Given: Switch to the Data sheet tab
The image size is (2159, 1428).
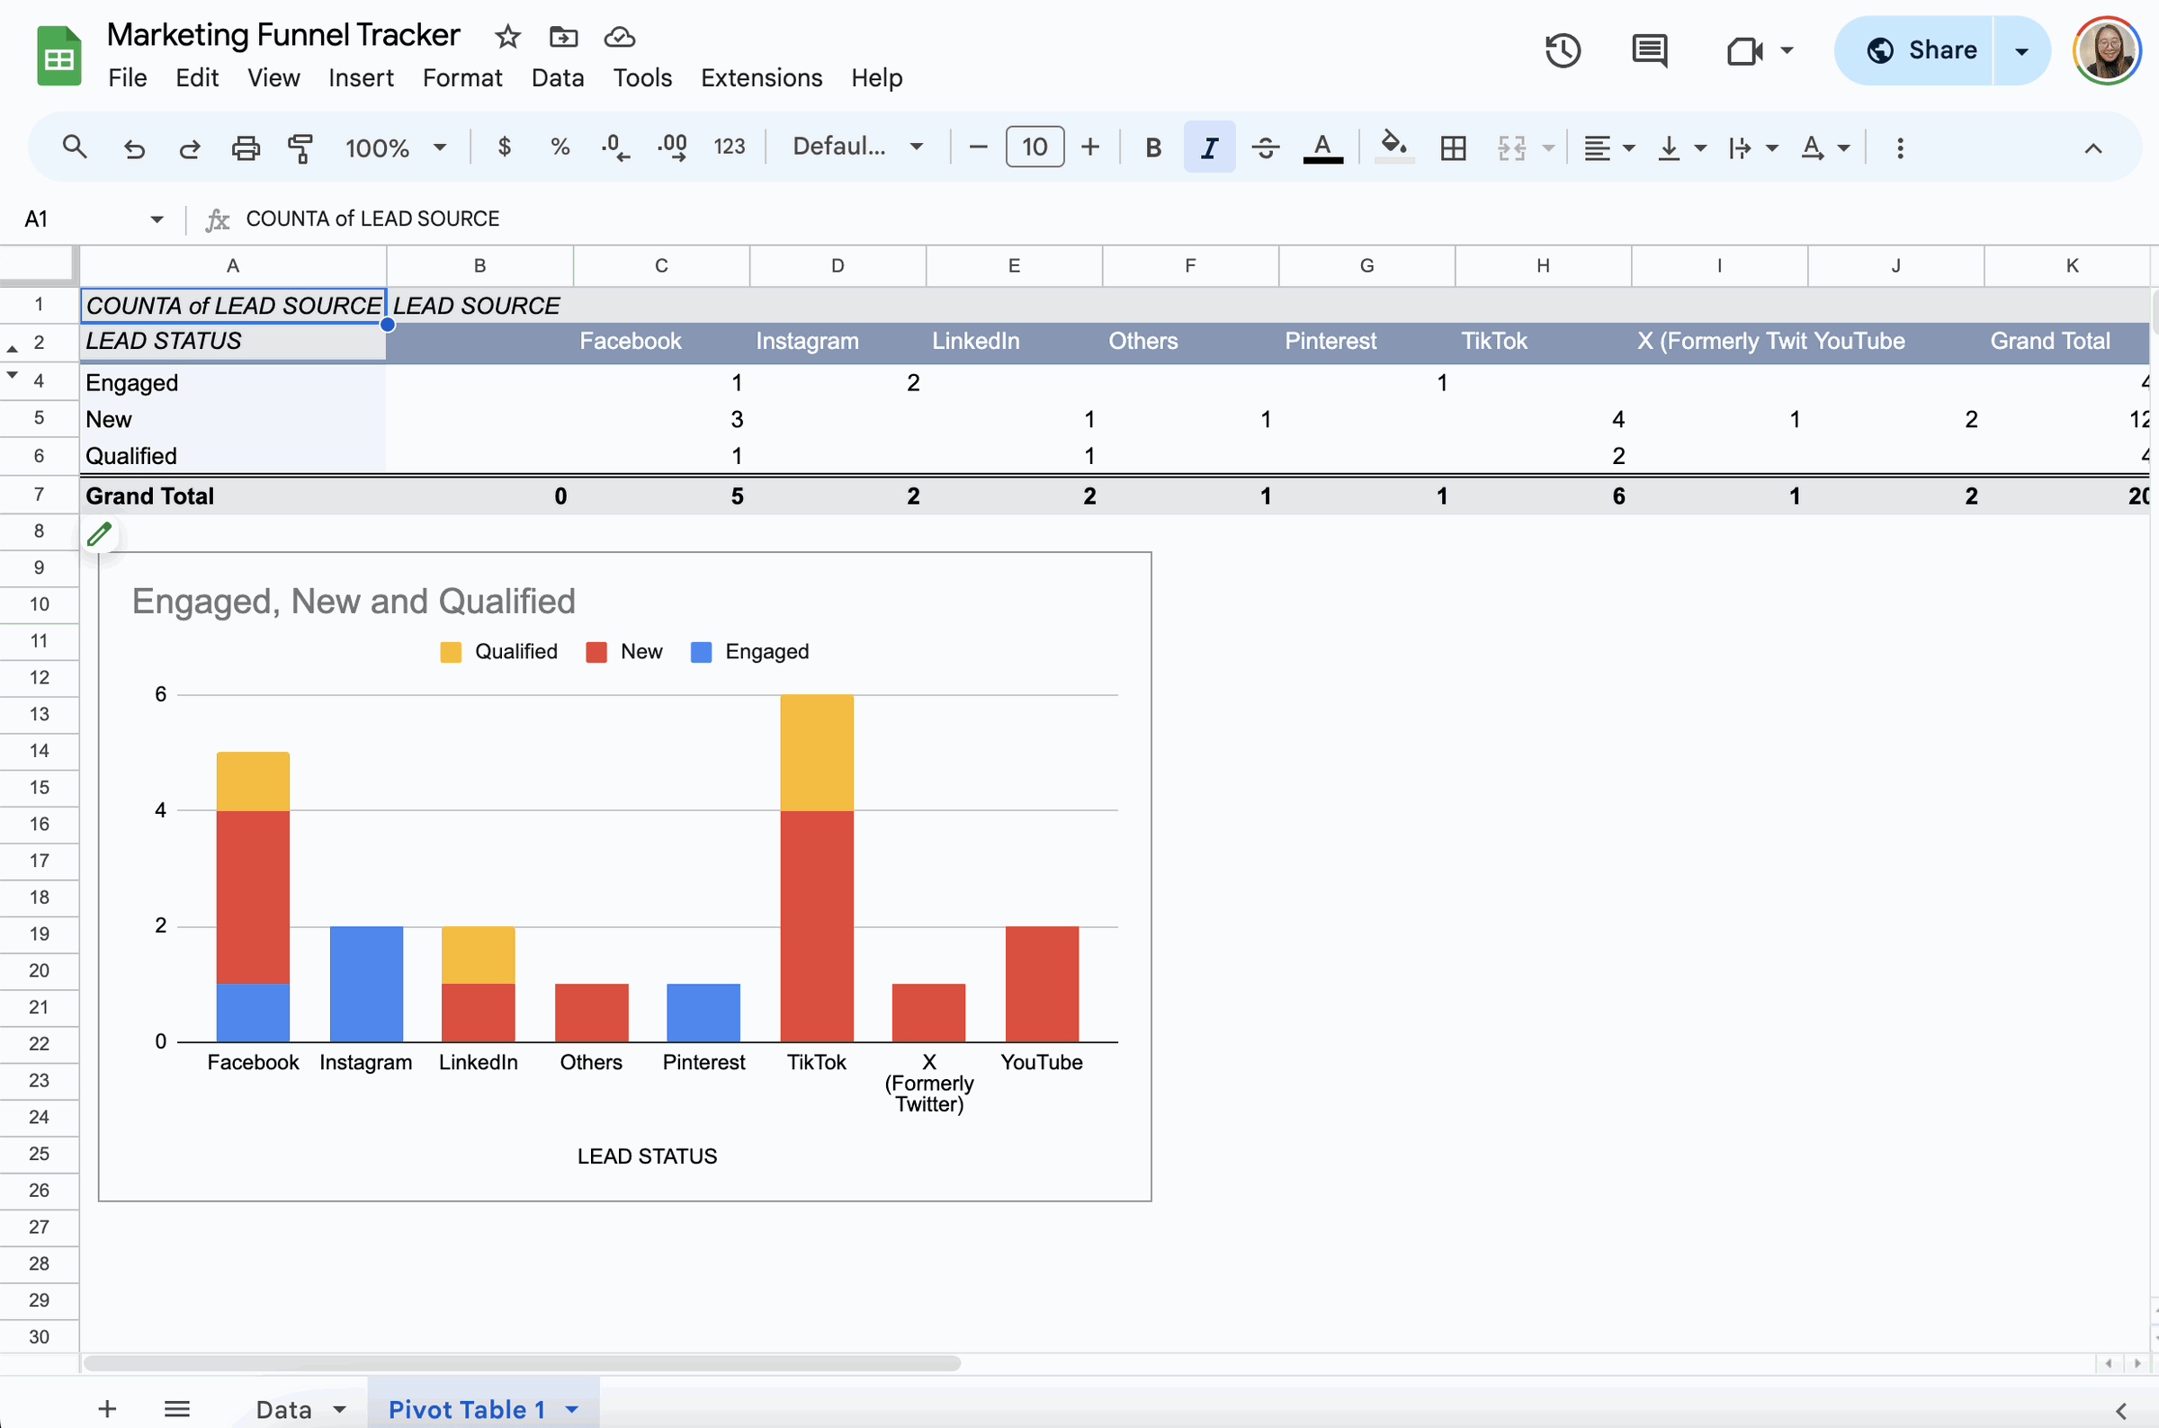Looking at the screenshot, I should point(282,1409).
